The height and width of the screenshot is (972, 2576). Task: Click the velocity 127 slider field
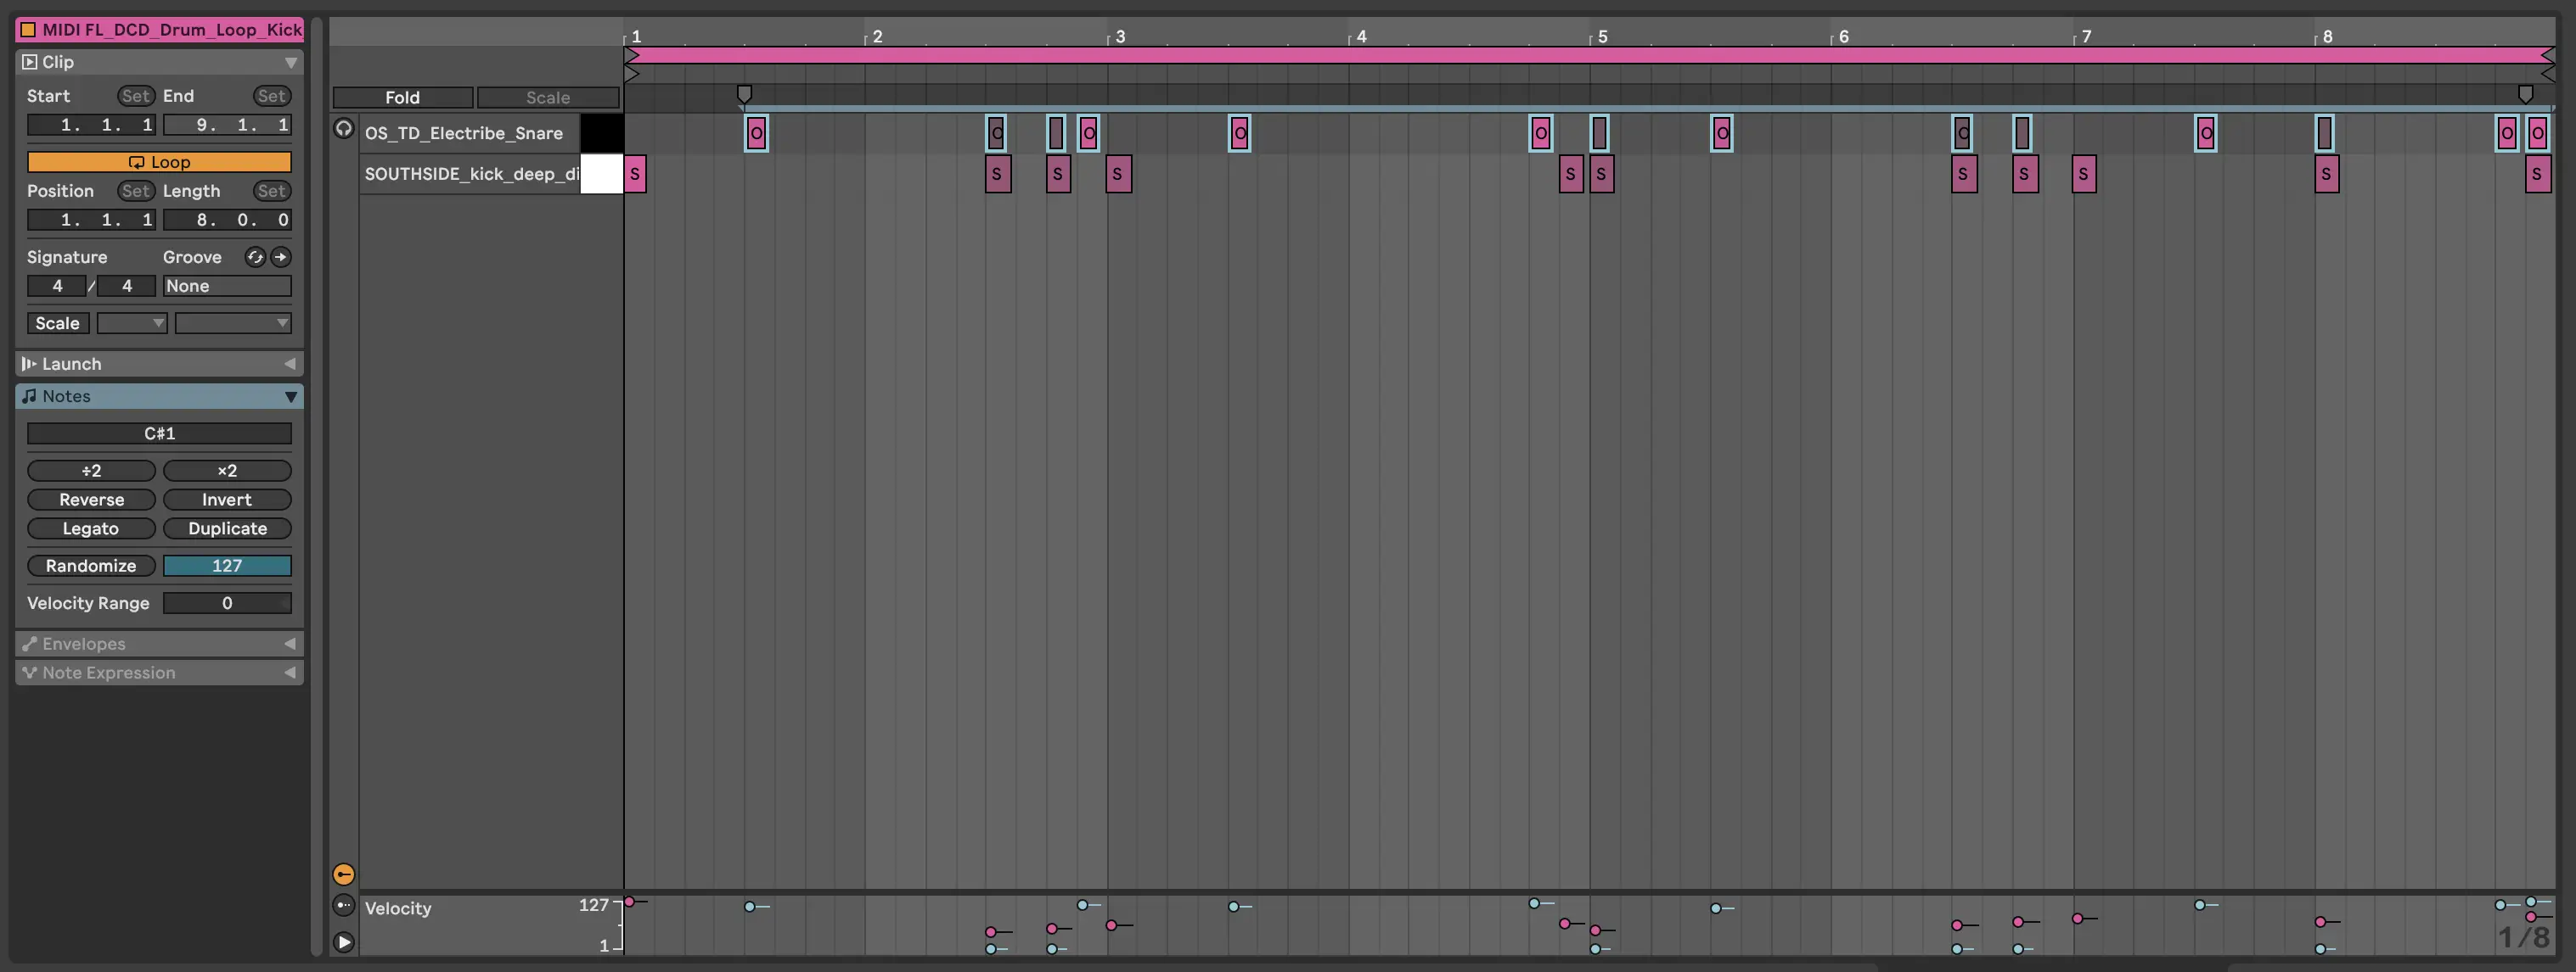pyautogui.click(x=227, y=566)
